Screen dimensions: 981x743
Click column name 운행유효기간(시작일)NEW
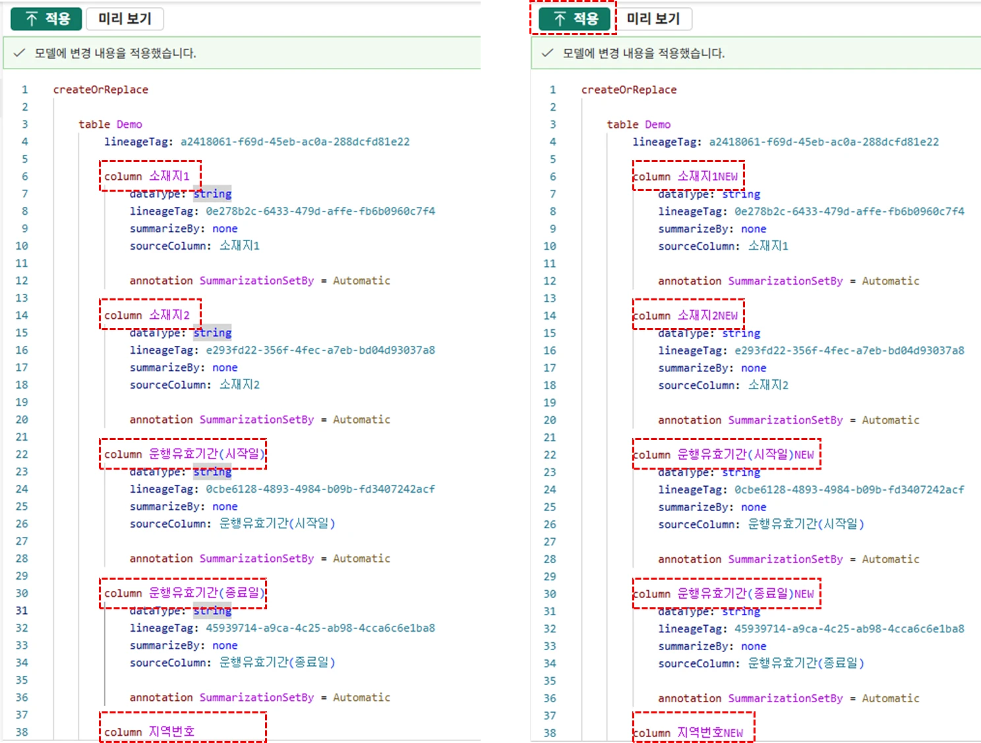[745, 454]
